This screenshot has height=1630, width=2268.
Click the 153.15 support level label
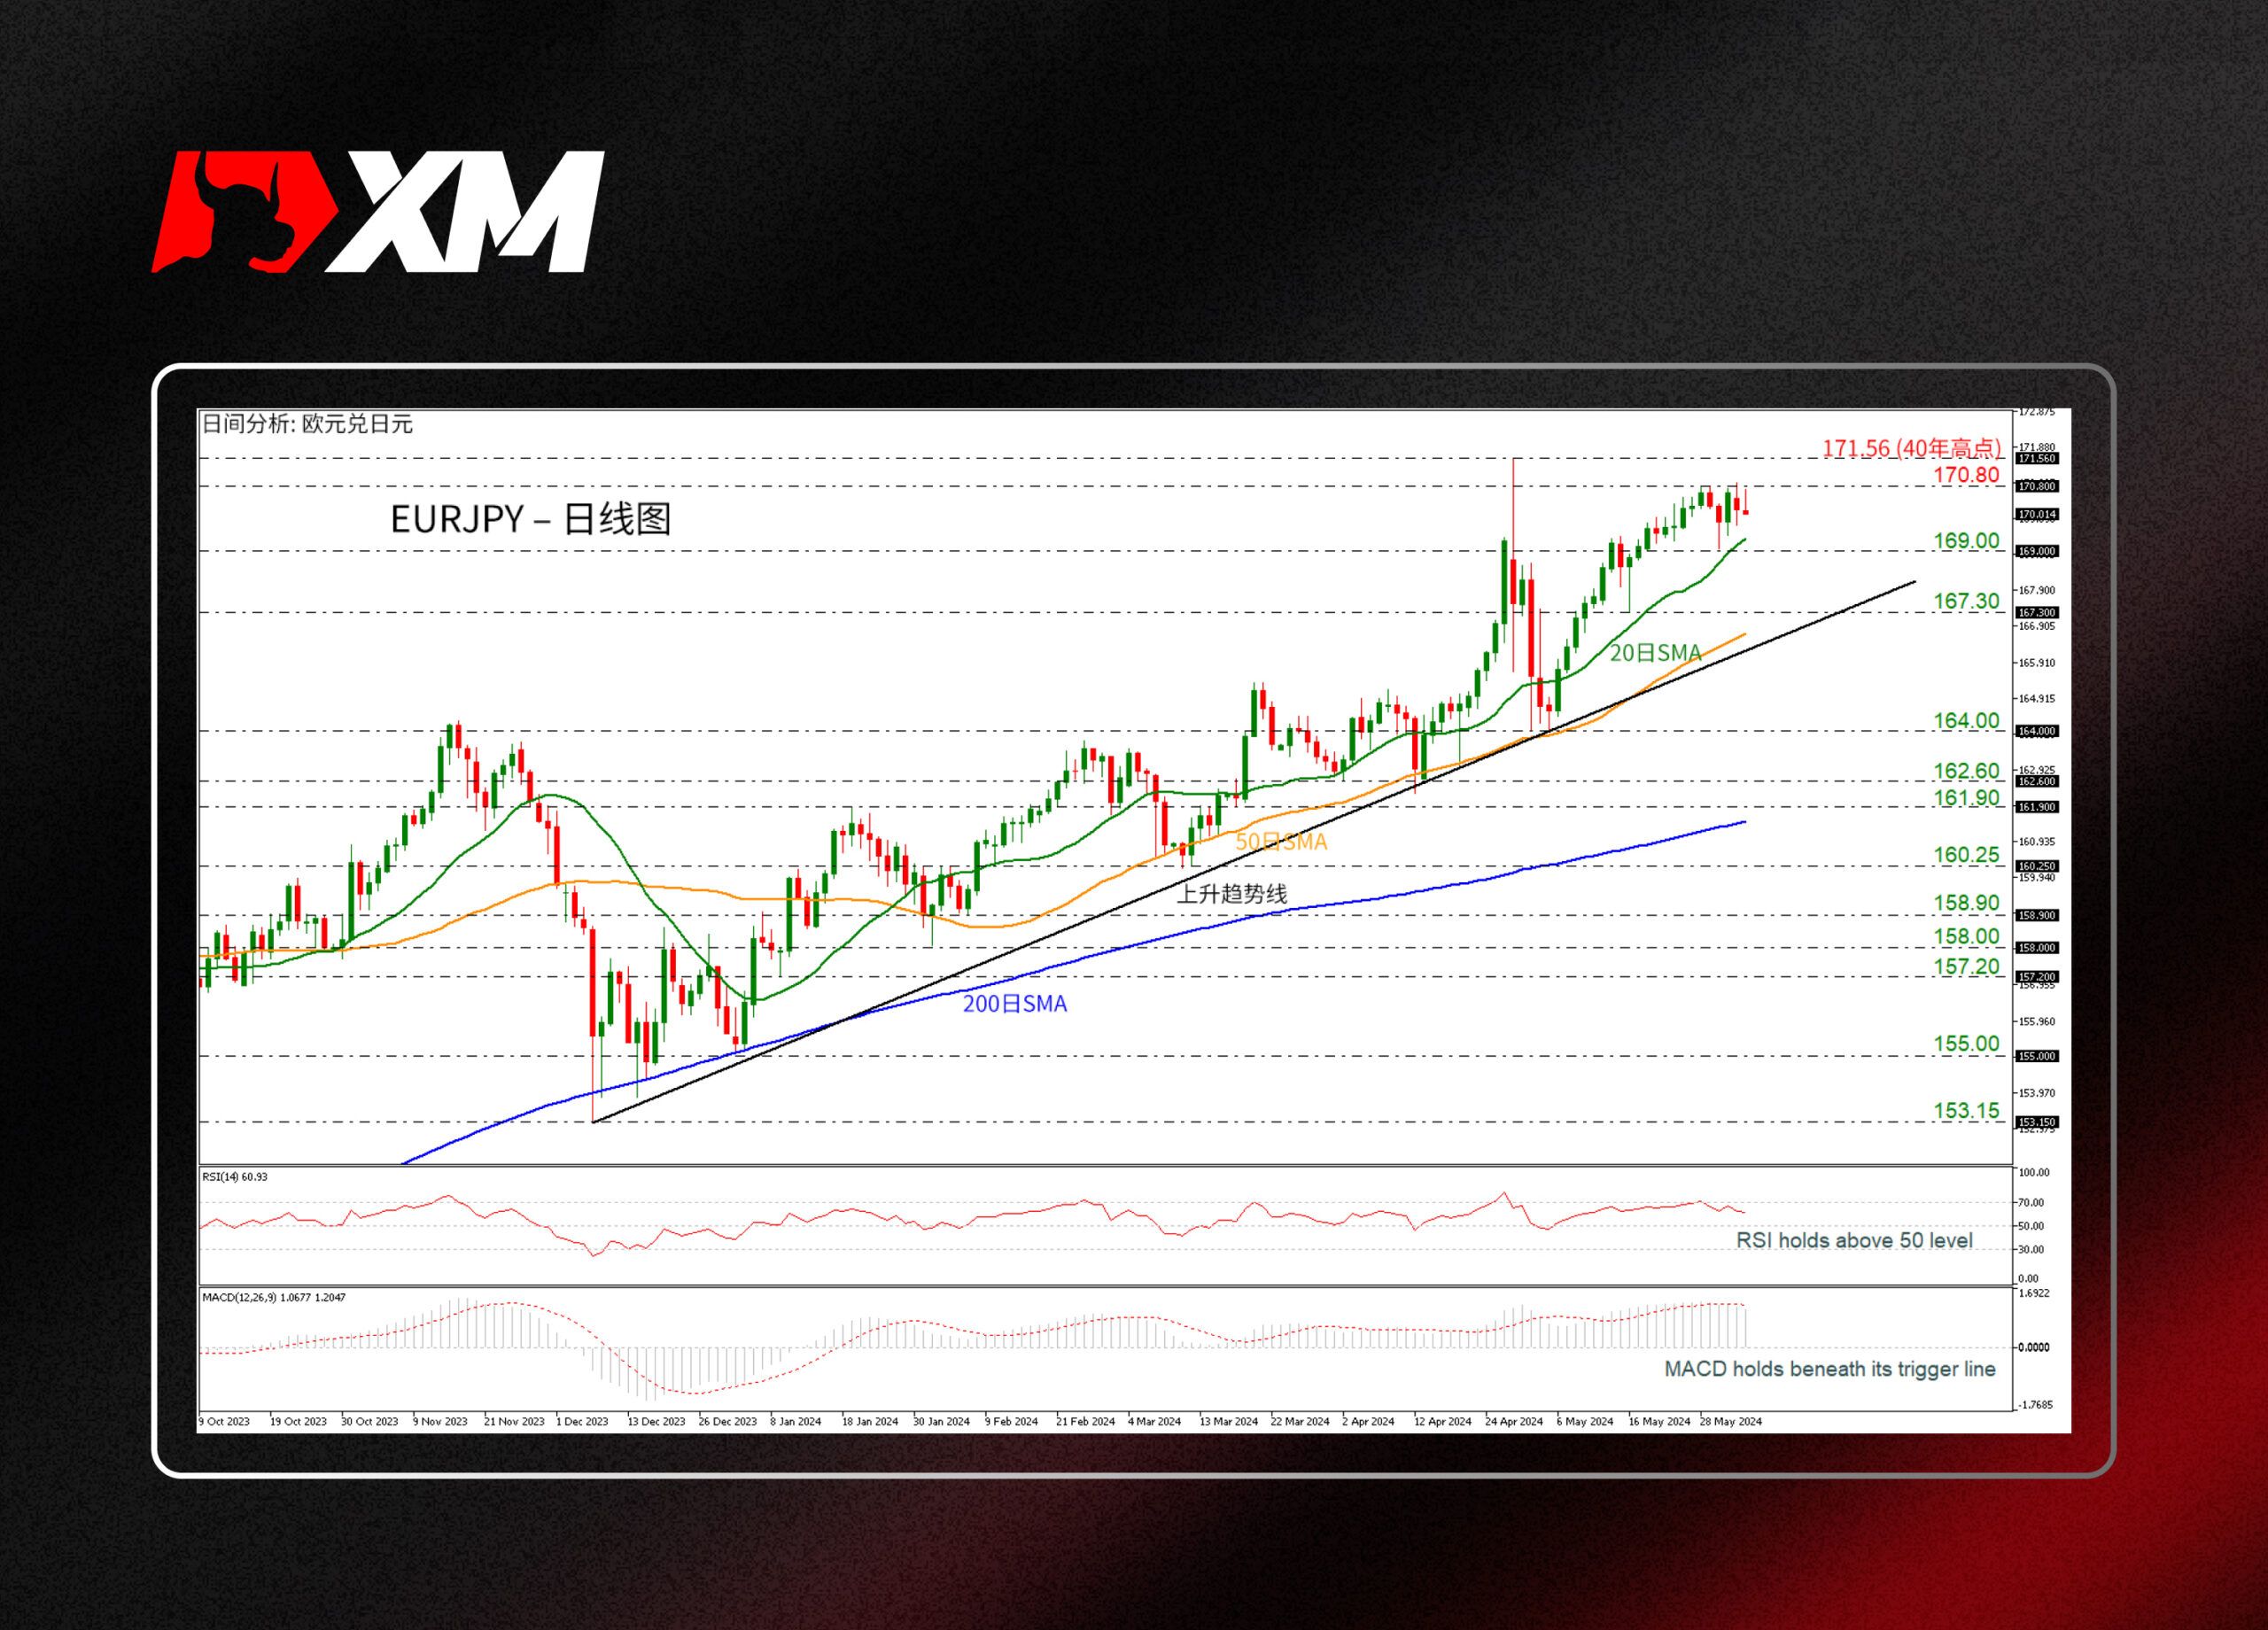pos(1965,1111)
